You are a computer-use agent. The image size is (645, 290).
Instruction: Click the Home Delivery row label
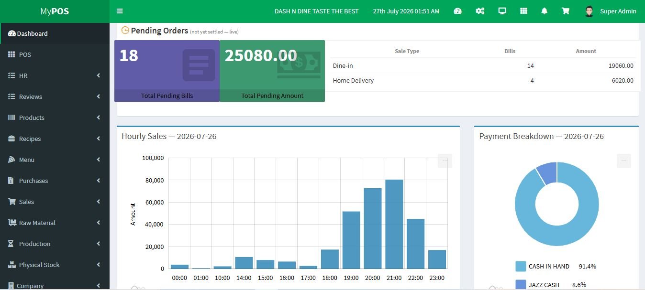point(353,80)
